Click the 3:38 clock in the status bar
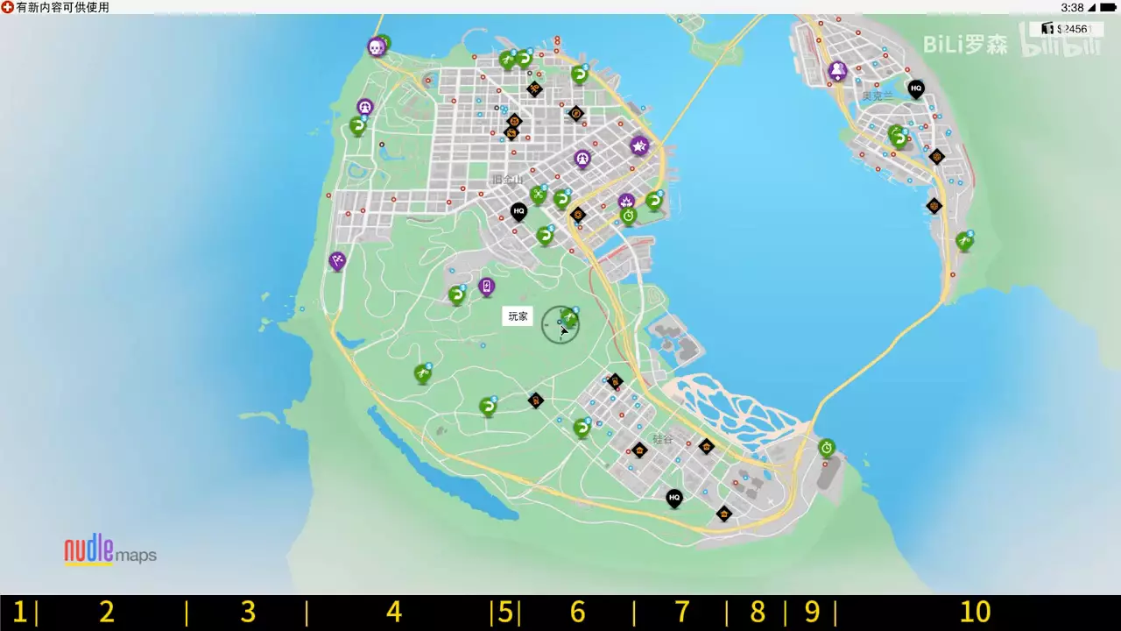The width and height of the screenshot is (1121, 631). click(1072, 7)
